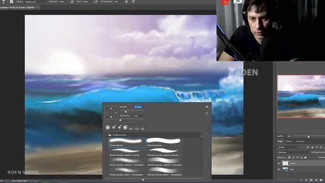The image size is (325, 183).
Task: Create new brush preset icon in picker
Action: tap(207, 113)
